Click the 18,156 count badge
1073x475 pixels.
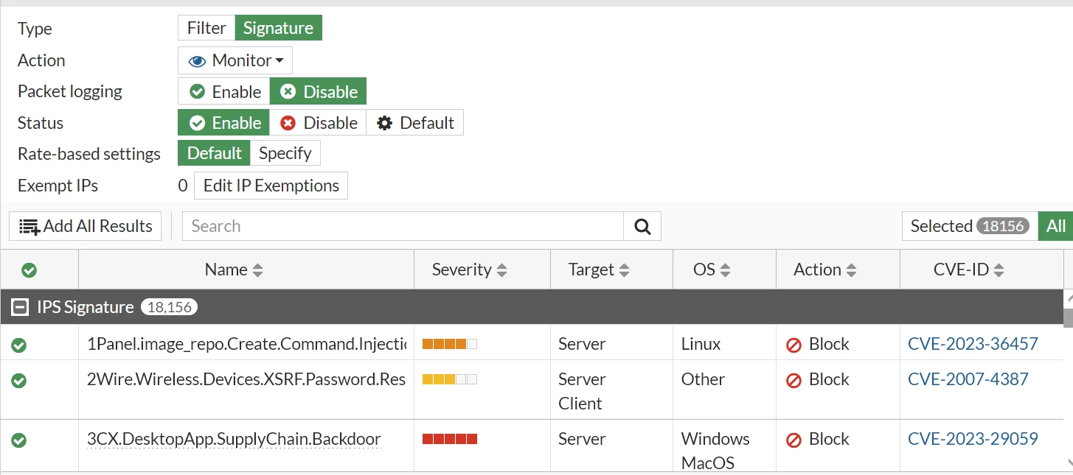pyautogui.click(x=169, y=307)
